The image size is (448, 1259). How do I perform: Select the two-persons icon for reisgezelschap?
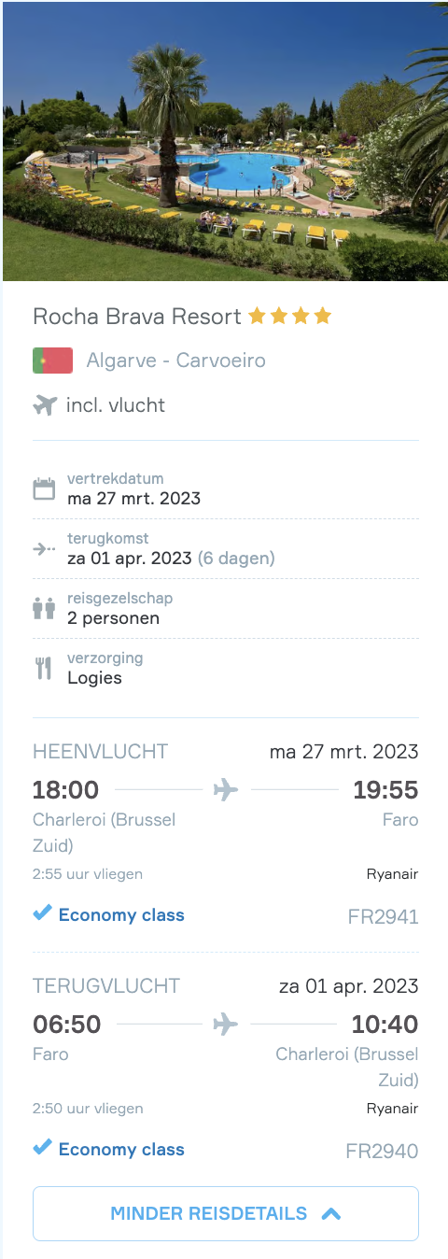[x=44, y=609]
